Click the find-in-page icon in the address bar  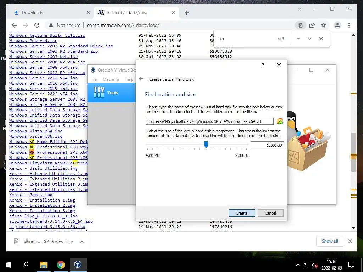tap(300, 25)
